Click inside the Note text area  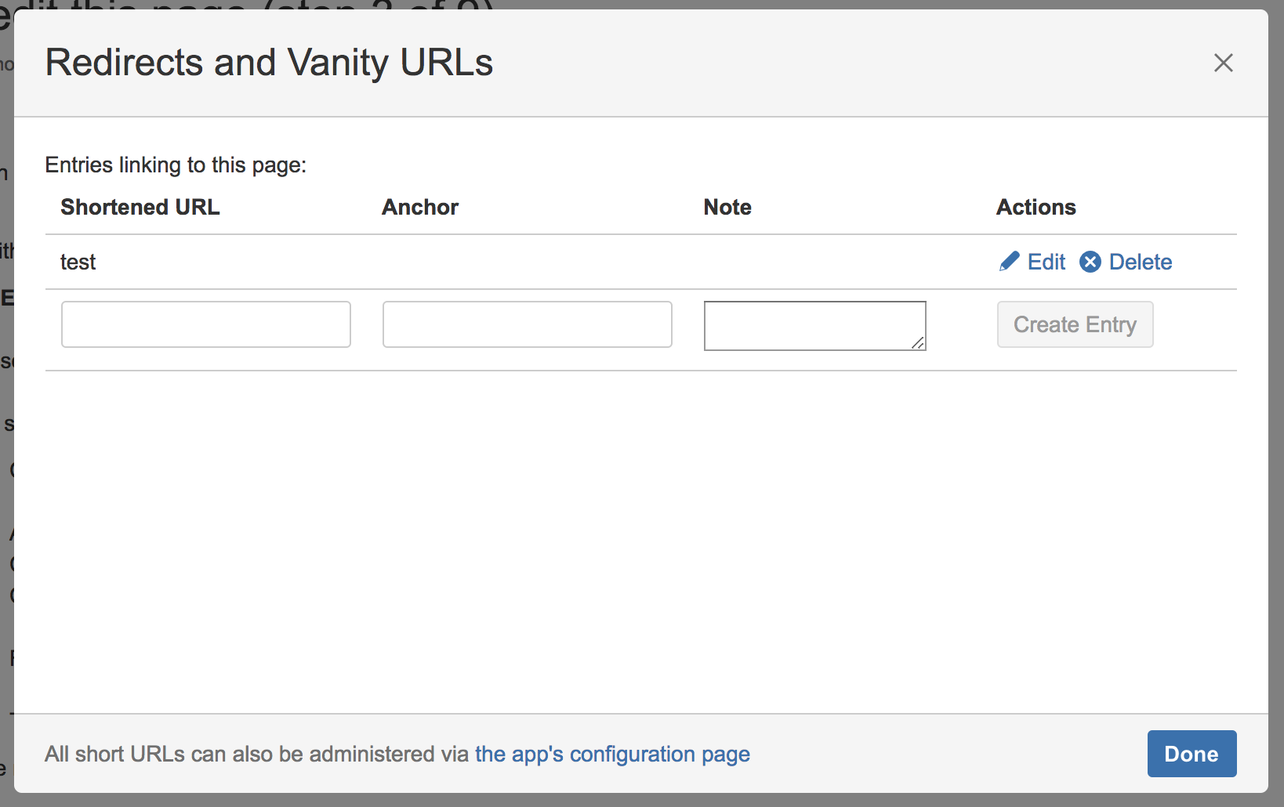point(815,326)
